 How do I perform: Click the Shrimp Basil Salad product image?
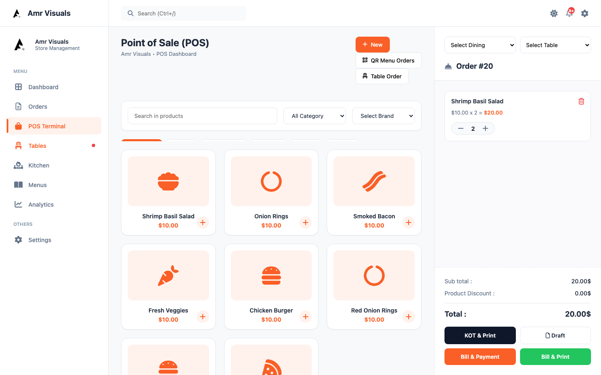(168, 181)
